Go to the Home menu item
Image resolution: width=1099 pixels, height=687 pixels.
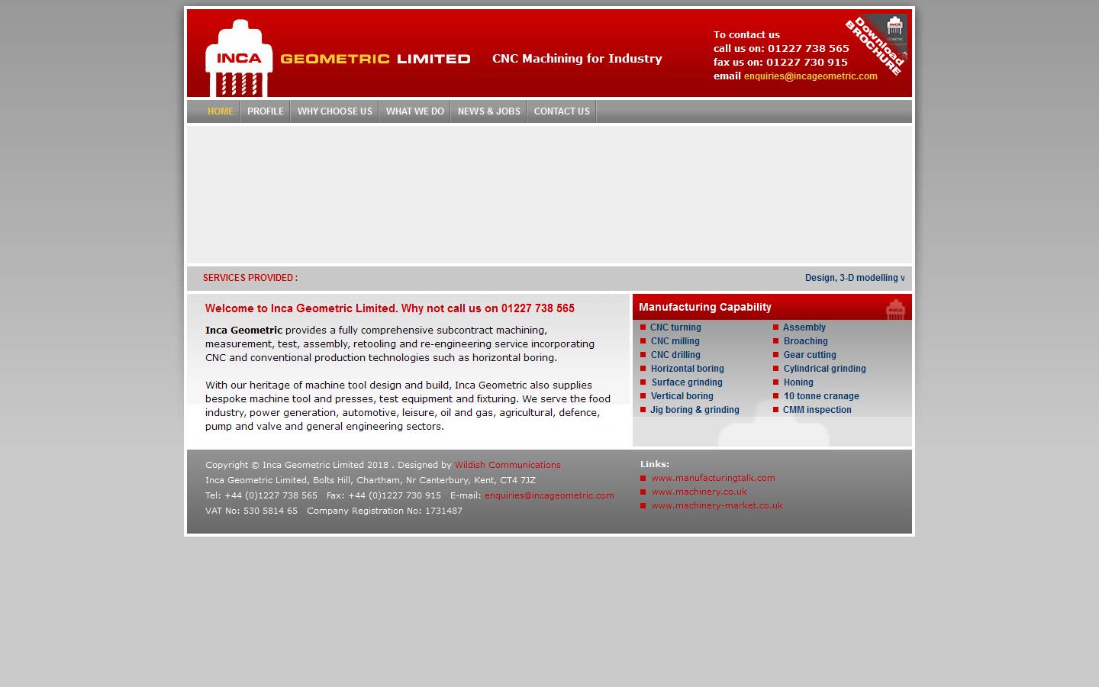[221, 111]
